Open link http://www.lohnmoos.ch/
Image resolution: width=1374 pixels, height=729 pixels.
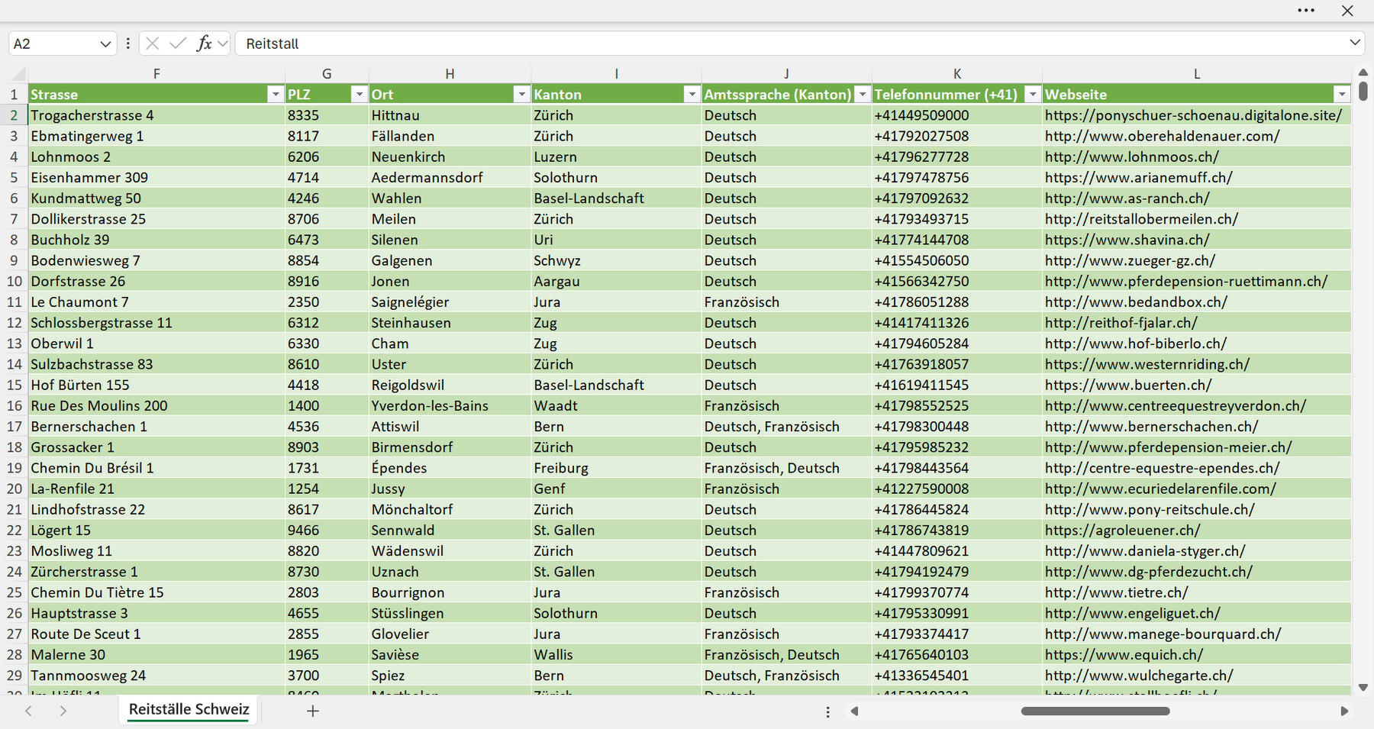(1132, 156)
